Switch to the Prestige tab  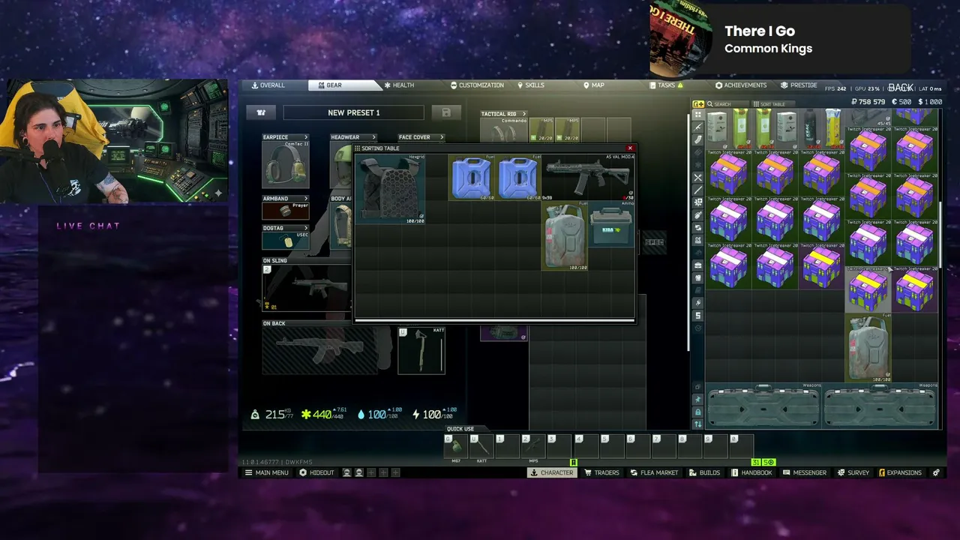point(799,85)
